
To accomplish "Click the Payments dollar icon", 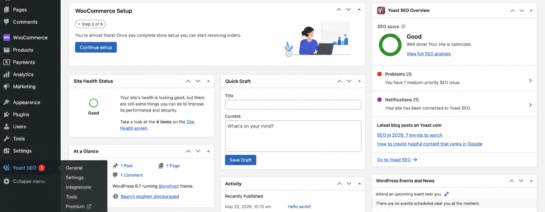I will click(6, 62).
